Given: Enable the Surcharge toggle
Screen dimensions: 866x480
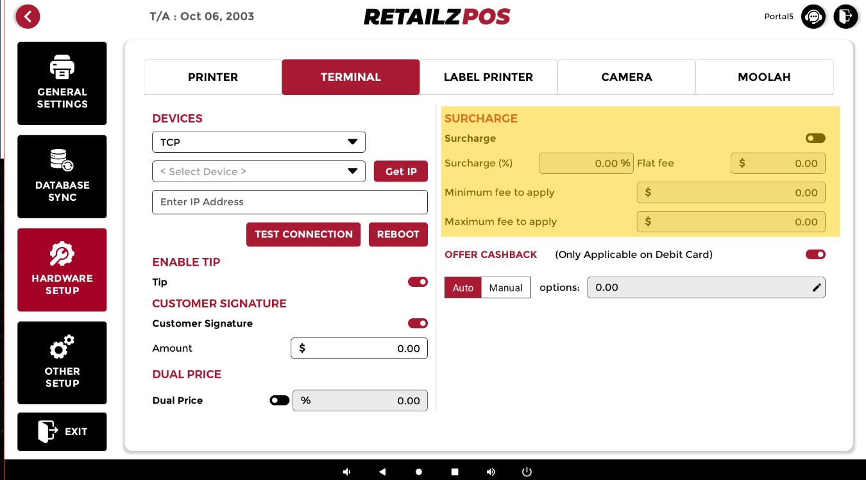Looking at the screenshot, I should point(815,138).
